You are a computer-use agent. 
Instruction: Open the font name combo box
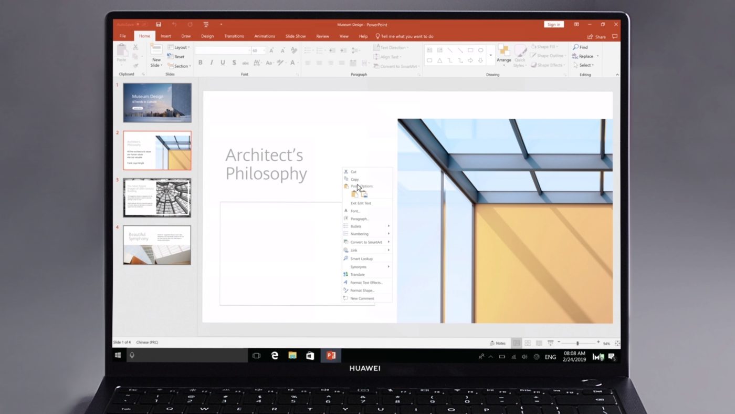pyautogui.click(x=223, y=50)
